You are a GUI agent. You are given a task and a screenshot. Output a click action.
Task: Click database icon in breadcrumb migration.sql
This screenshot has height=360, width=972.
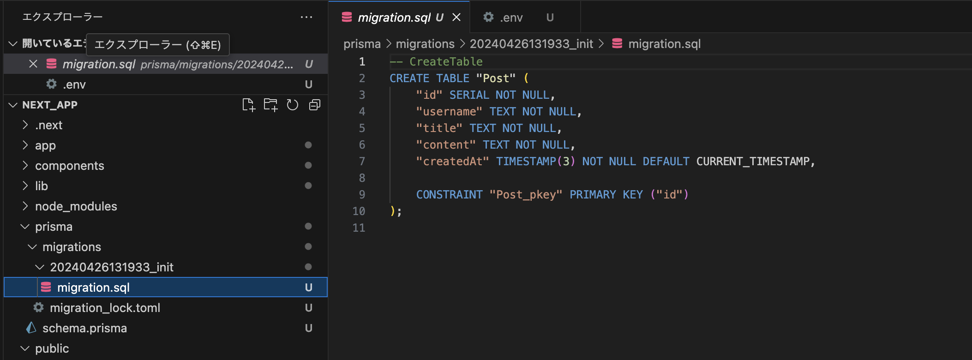click(x=617, y=44)
